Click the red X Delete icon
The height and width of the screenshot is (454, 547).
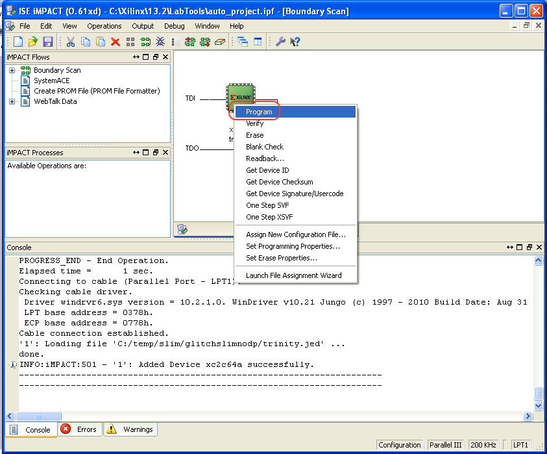(x=115, y=42)
